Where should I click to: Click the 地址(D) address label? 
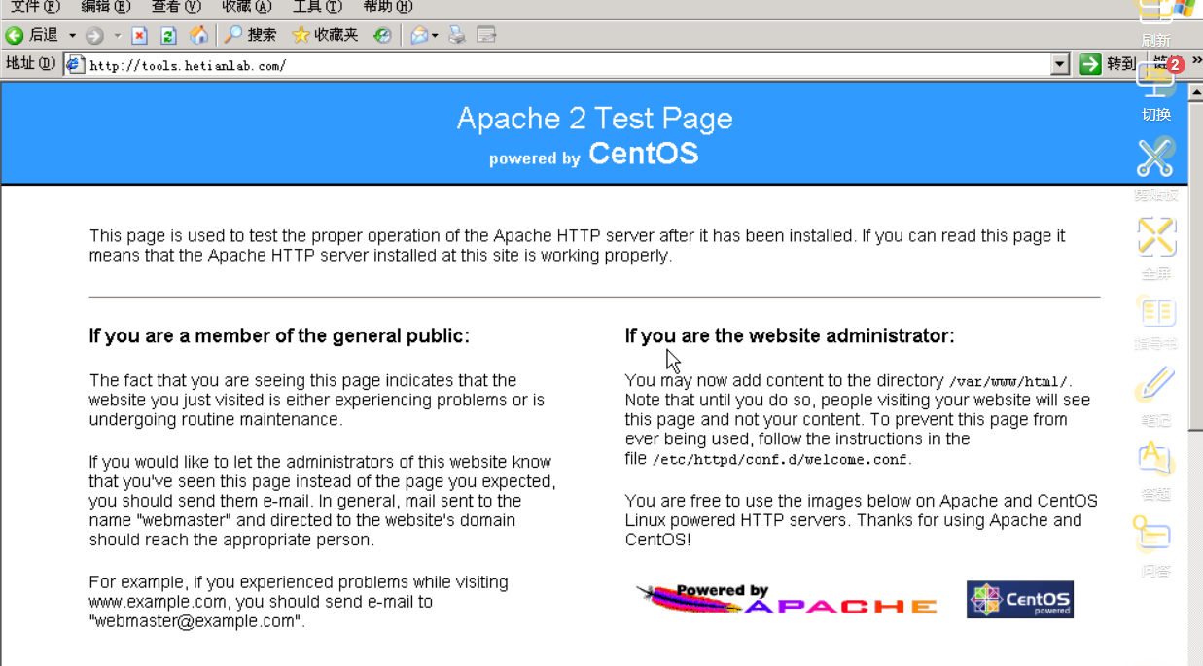[31, 64]
